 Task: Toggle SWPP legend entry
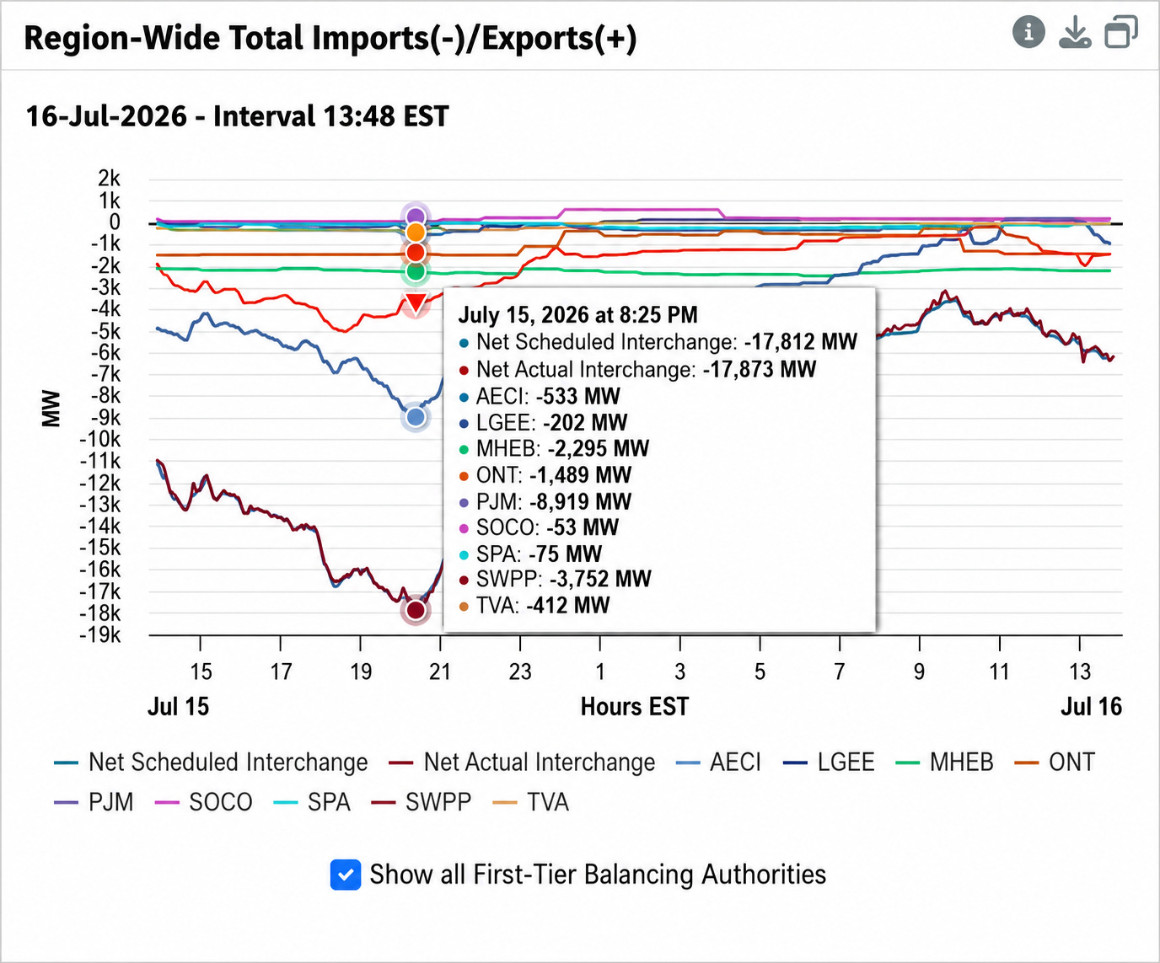(421, 802)
